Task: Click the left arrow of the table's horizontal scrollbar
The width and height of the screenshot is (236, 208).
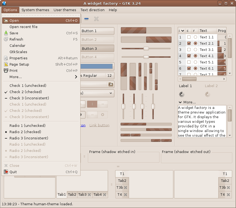Action: point(180,79)
